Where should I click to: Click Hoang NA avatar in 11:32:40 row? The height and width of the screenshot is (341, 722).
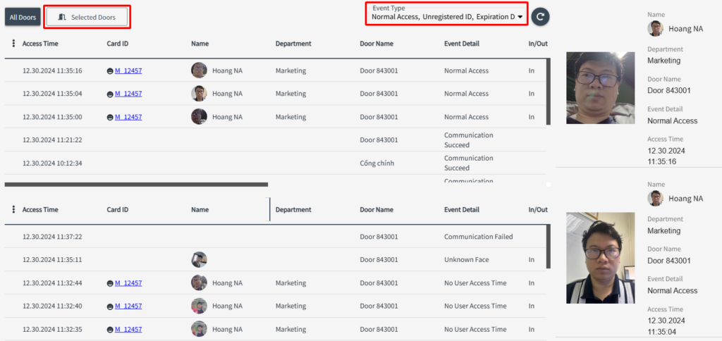[199, 306]
